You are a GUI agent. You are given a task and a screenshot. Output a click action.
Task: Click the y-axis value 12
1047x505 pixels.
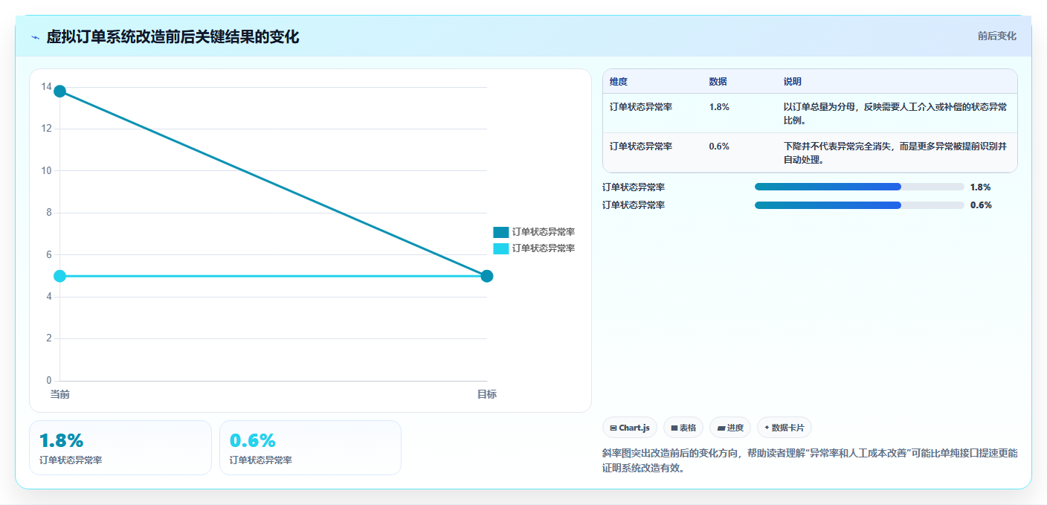47,129
